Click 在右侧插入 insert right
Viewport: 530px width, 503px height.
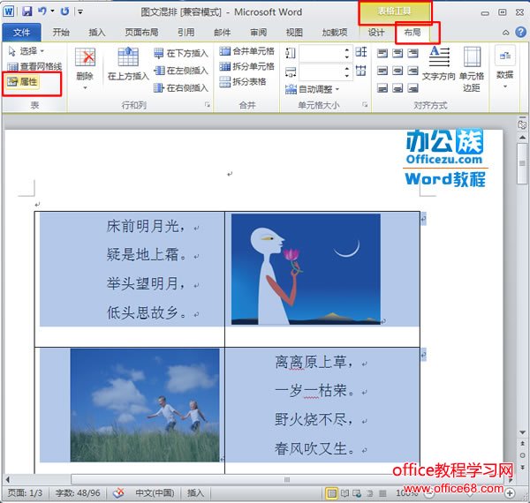181,88
